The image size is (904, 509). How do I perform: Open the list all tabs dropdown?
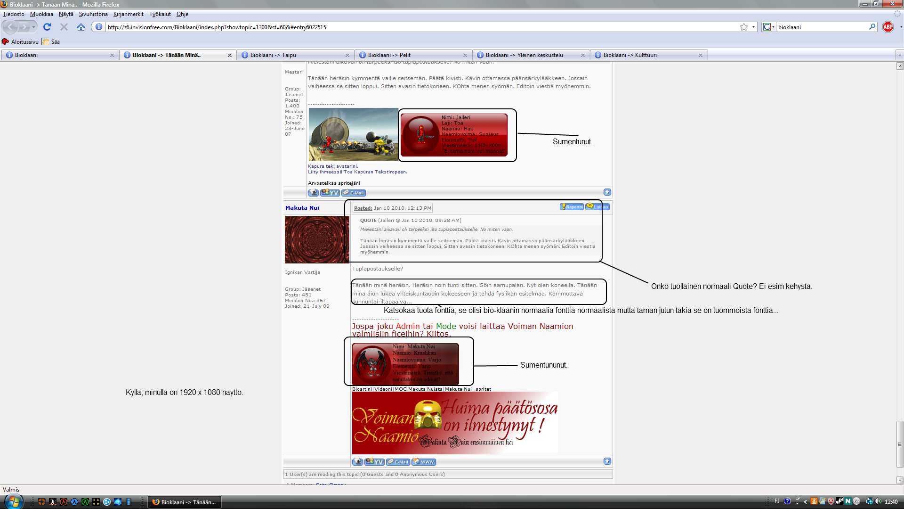point(899,55)
